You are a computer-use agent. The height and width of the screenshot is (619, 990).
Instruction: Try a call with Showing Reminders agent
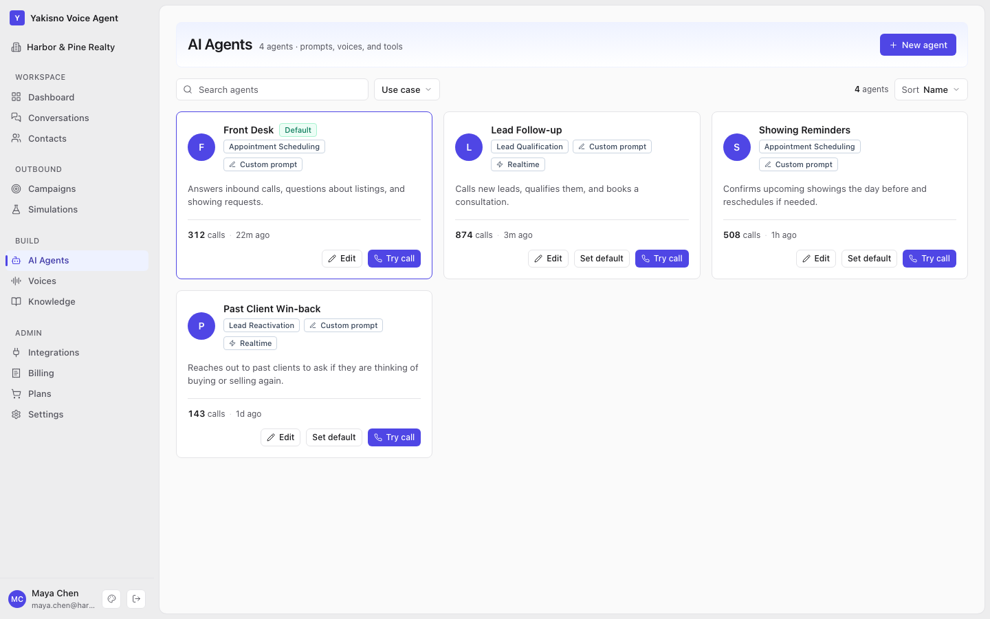(929, 259)
